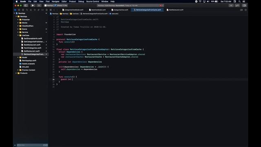The width and height of the screenshot is (261, 147).
Task: Expand the Model folder
Action: point(18,57)
